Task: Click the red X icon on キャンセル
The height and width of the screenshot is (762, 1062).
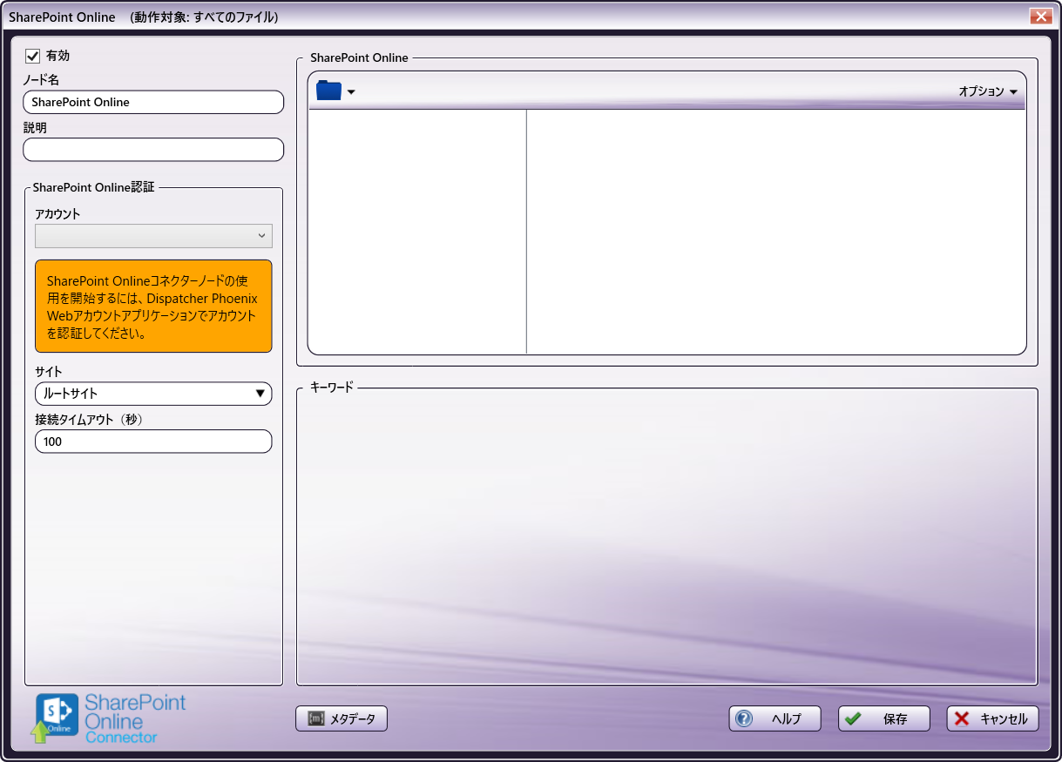Action: [962, 718]
